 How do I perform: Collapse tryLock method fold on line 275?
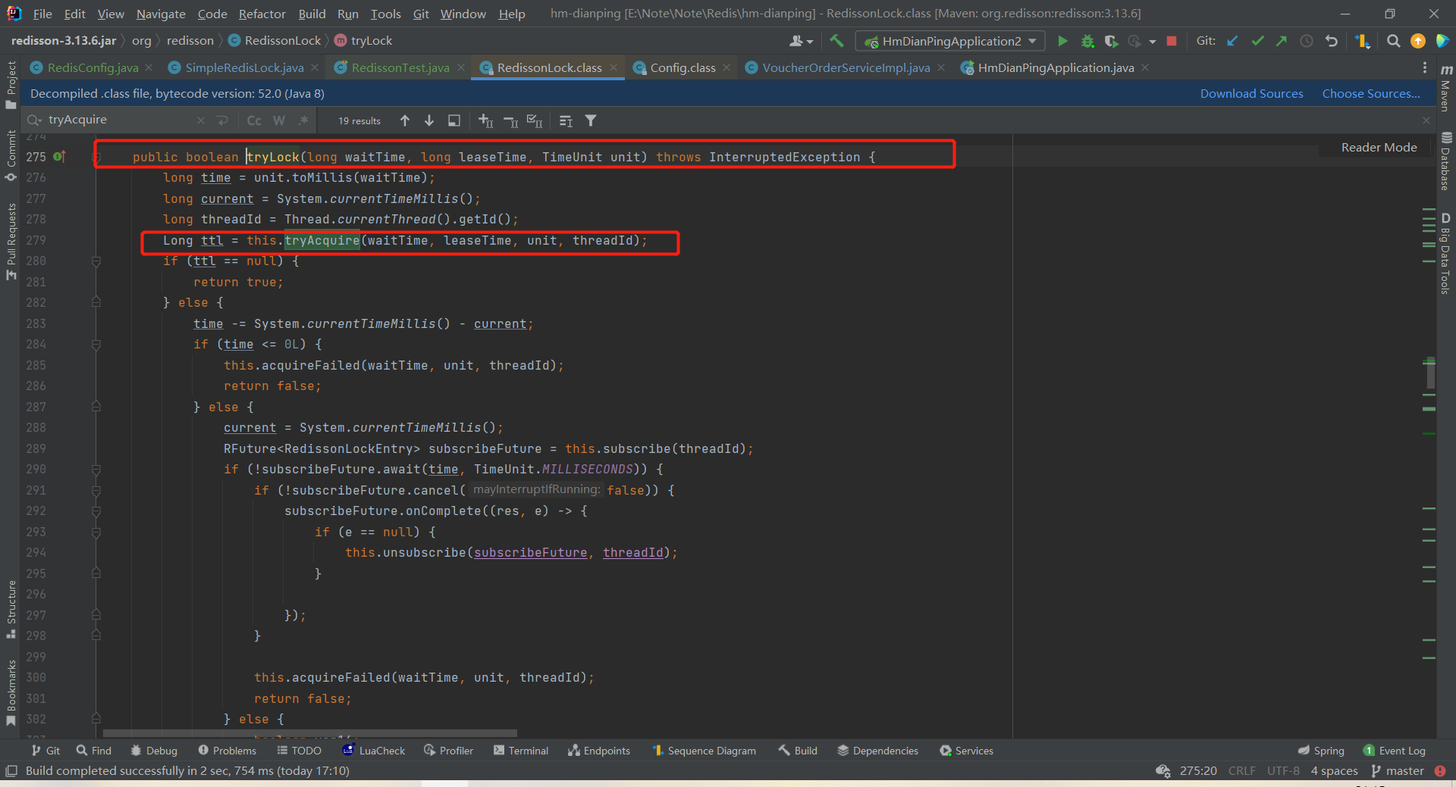(96, 158)
